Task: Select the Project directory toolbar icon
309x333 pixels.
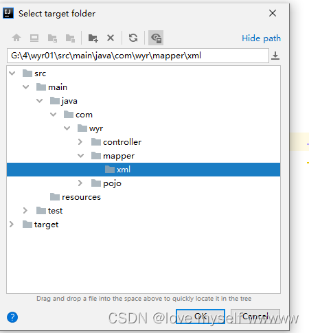Action: [x=52, y=38]
